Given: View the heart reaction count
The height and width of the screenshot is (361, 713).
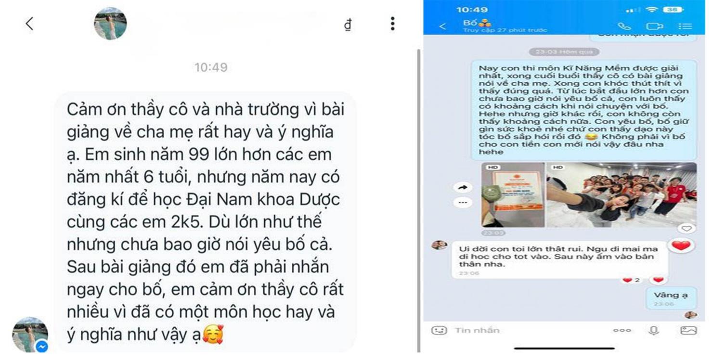Looking at the screenshot, I should [x=630, y=280].
